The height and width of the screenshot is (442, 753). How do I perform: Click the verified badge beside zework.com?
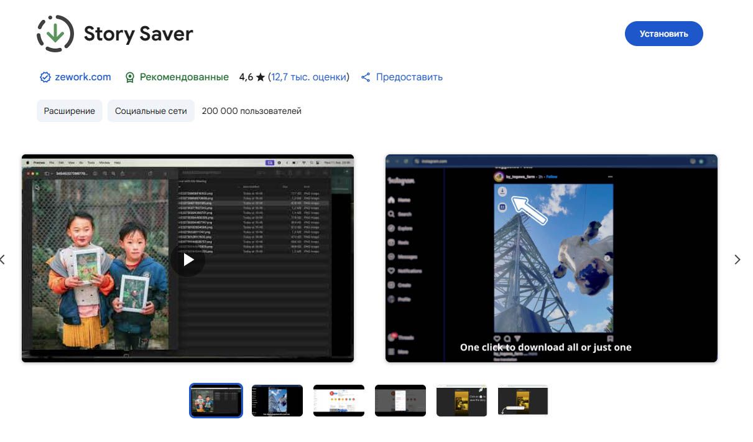click(x=45, y=77)
